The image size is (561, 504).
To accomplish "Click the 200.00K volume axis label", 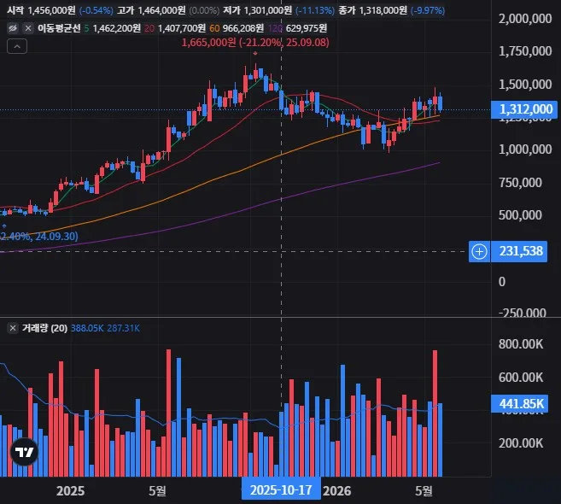I will pos(521,443).
